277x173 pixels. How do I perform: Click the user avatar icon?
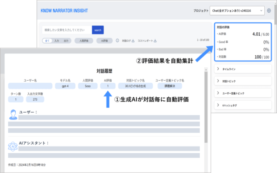(x=12, y=114)
